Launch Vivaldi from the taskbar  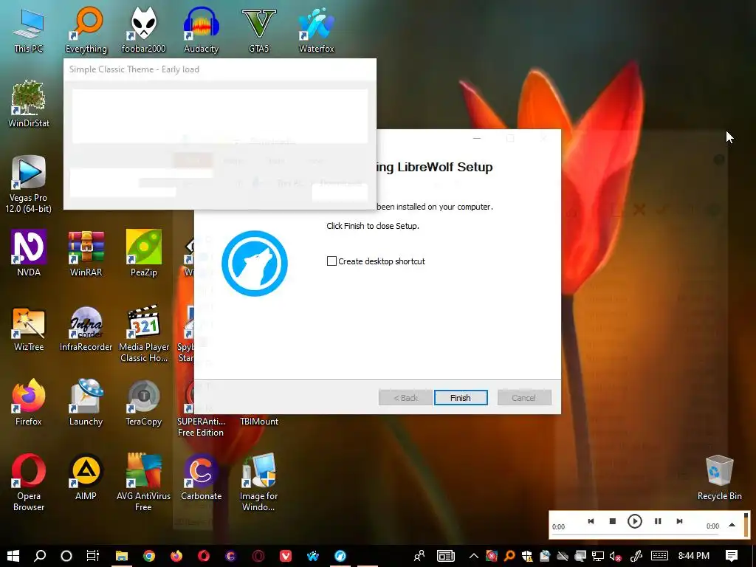click(x=286, y=556)
